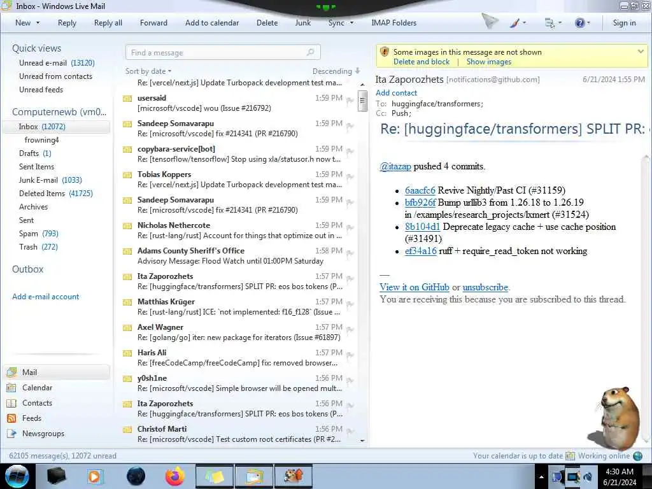
Task: Open the Drafts folder
Action: tap(35, 153)
